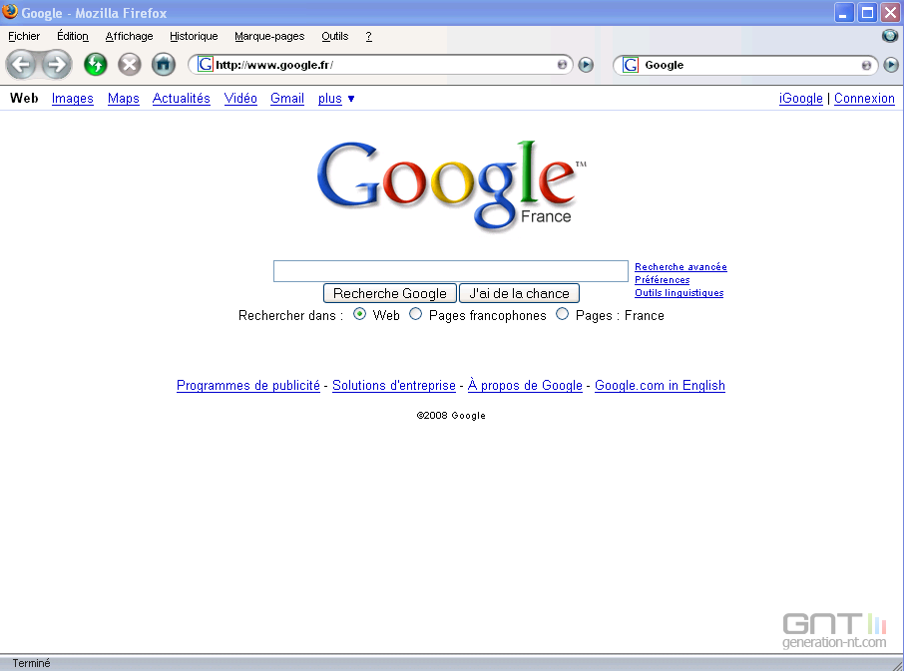The image size is (904, 671).
Task: Open Recherche avancée link
Action: [x=680, y=266]
